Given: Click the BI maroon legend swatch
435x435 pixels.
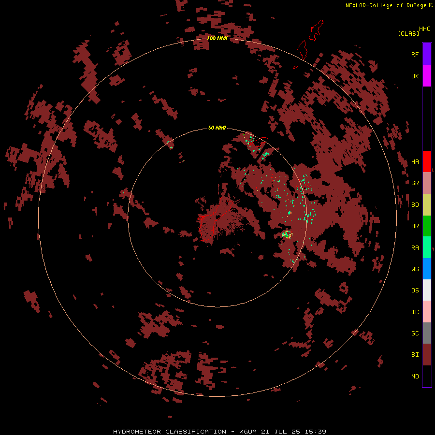Looking at the screenshot, I should pyautogui.click(x=427, y=355).
